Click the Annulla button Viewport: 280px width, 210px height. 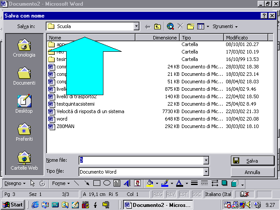click(x=252, y=172)
